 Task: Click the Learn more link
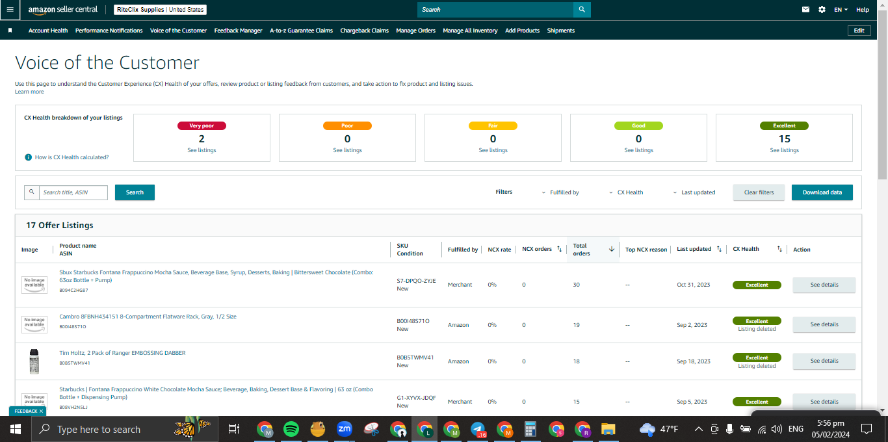tap(29, 92)
